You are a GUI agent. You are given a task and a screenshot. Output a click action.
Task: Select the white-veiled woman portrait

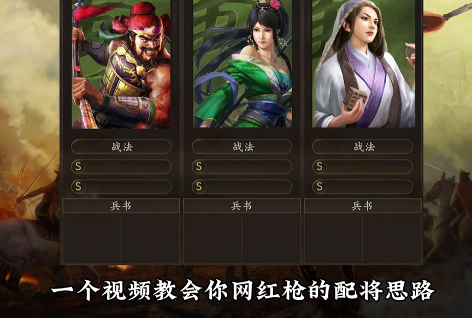[364, 64]
